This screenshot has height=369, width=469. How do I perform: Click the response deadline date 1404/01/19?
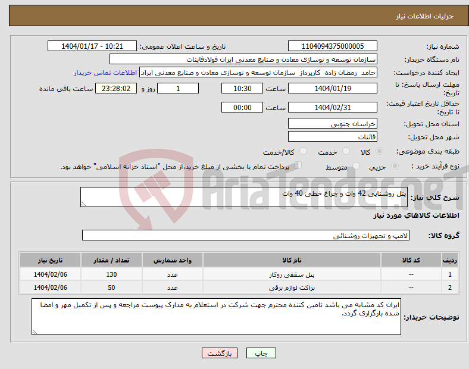pos(332,88)
